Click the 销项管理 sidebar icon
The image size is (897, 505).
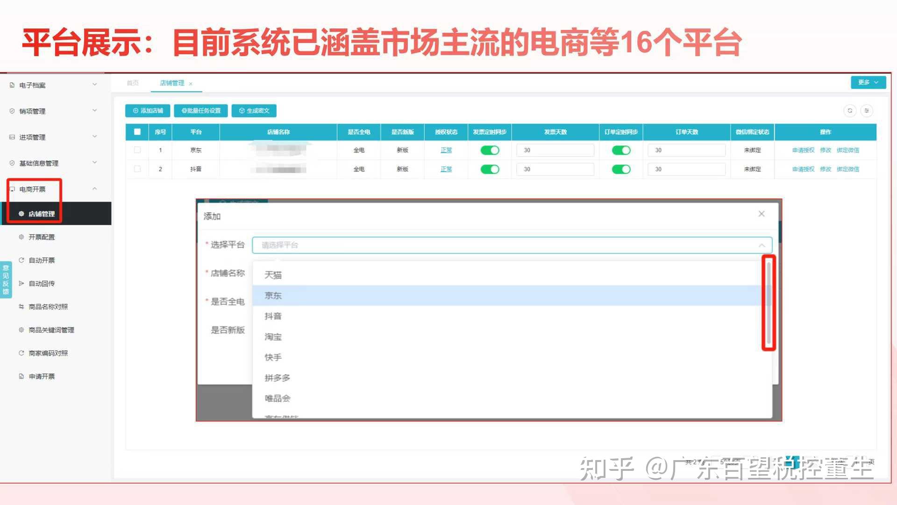coord(12,111)
